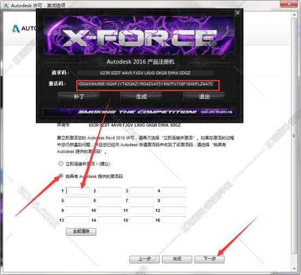Click activation code box 13
301x275 pixels.
click(x=78, y=220)
